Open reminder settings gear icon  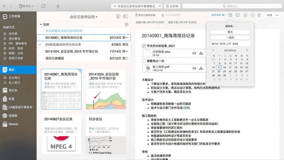coord(127,24)
